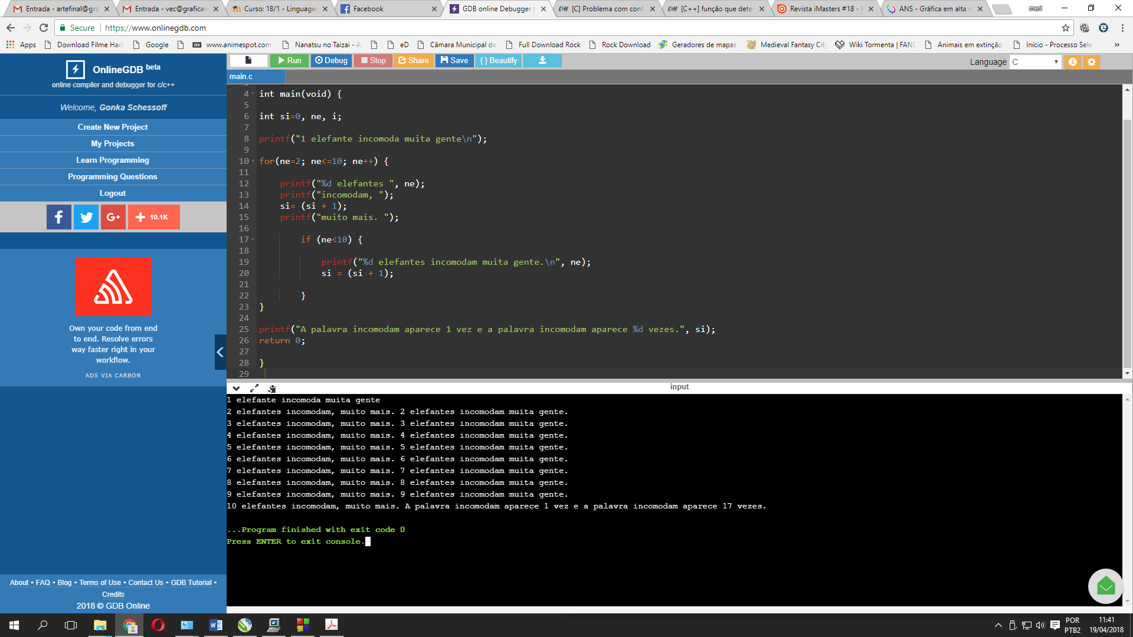
Task: Collapse the main function fold arrow on line 4
Action: click(253, 94)
